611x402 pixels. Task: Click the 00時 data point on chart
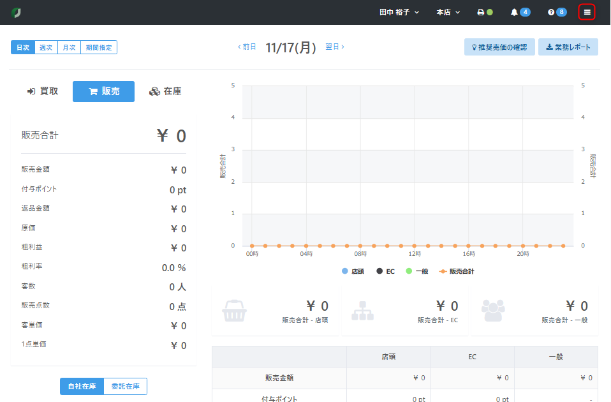[x=252, y=246]
